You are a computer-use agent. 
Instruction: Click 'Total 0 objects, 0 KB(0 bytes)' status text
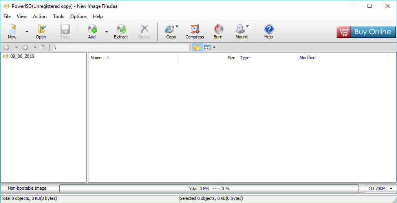pyautogui.click(x=29, y=198)
